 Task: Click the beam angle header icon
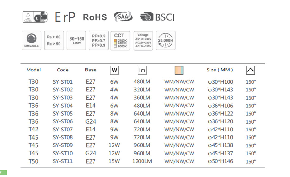[x=250, y=70]
